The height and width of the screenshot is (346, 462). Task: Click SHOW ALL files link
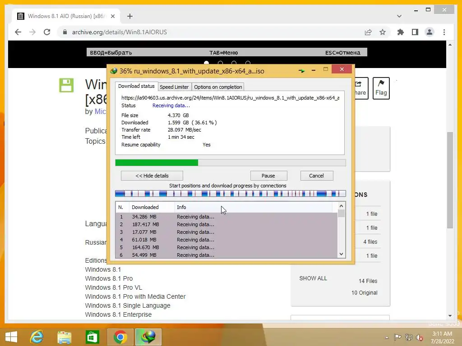point(313,278)
